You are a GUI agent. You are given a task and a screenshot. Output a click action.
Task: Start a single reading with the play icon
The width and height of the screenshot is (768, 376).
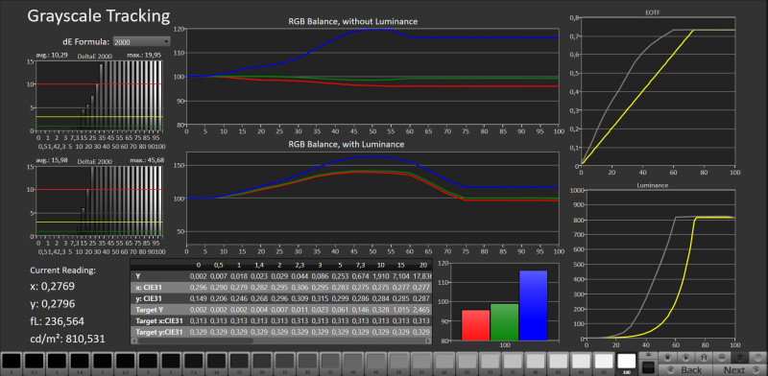pyautogui.click(x=685, y=358)
